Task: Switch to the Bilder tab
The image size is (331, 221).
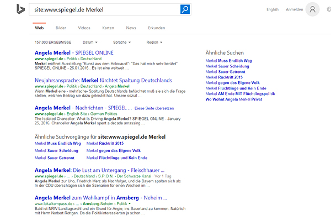Action: click(x=61, y=28)
